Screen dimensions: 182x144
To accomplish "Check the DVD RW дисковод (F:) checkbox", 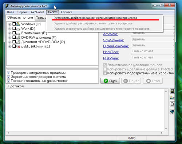I will (14, 37).
